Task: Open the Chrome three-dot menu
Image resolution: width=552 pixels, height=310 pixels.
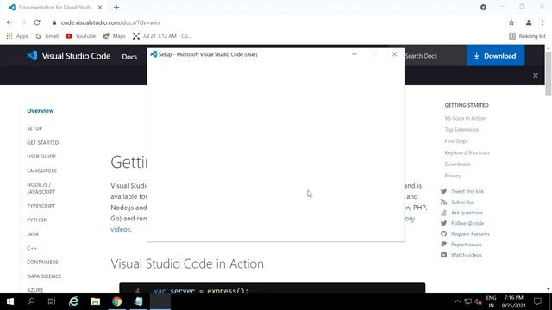Action: tap(543, 22)
